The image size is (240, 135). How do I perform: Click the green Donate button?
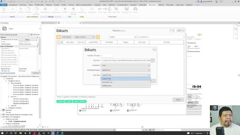[69, 101]
